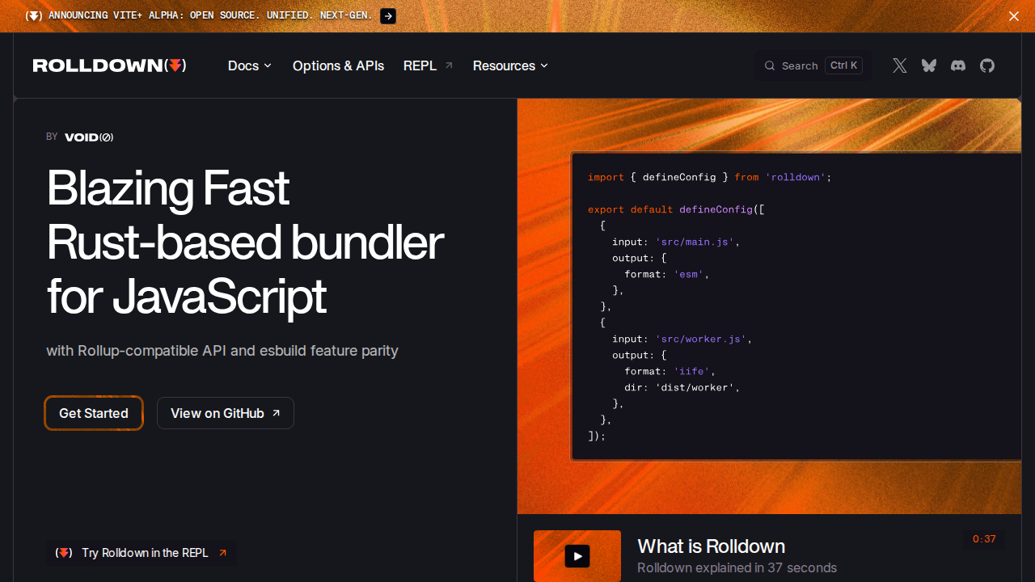1035x582 pixels.
Task: Click the What is Rolldown title
Action: 711,546
